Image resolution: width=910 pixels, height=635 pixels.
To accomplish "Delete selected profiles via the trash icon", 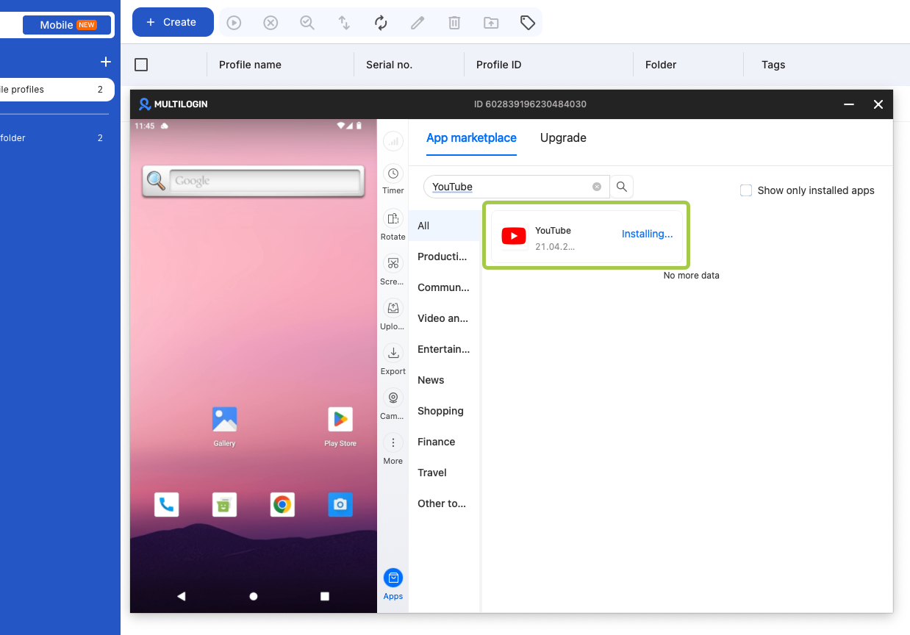I will pyautogui.click(x=454, y=22).
